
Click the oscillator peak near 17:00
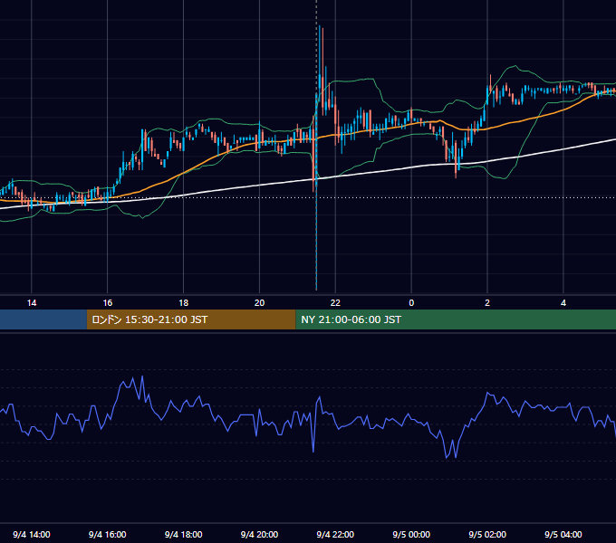[x=142, y=376]
